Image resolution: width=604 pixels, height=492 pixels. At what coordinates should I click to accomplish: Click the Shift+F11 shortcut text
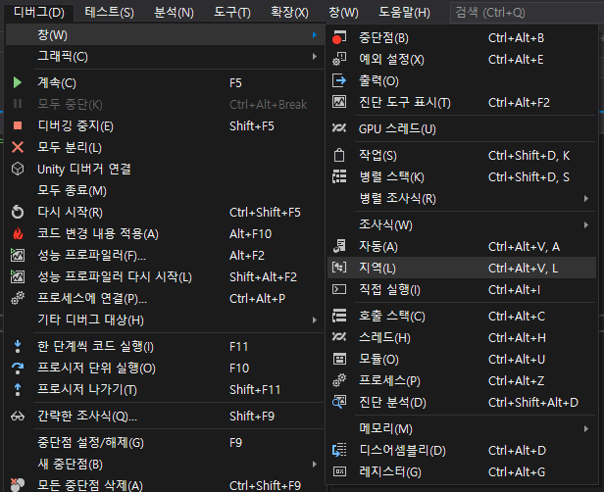tap(255, 390)
